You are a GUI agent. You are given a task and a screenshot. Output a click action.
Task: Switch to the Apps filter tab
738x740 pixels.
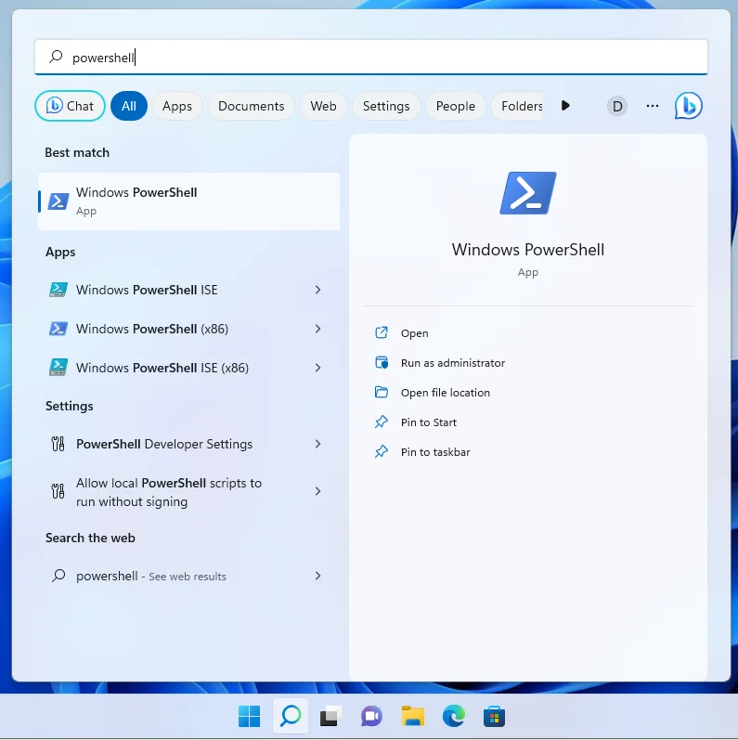tap(176, 106)
